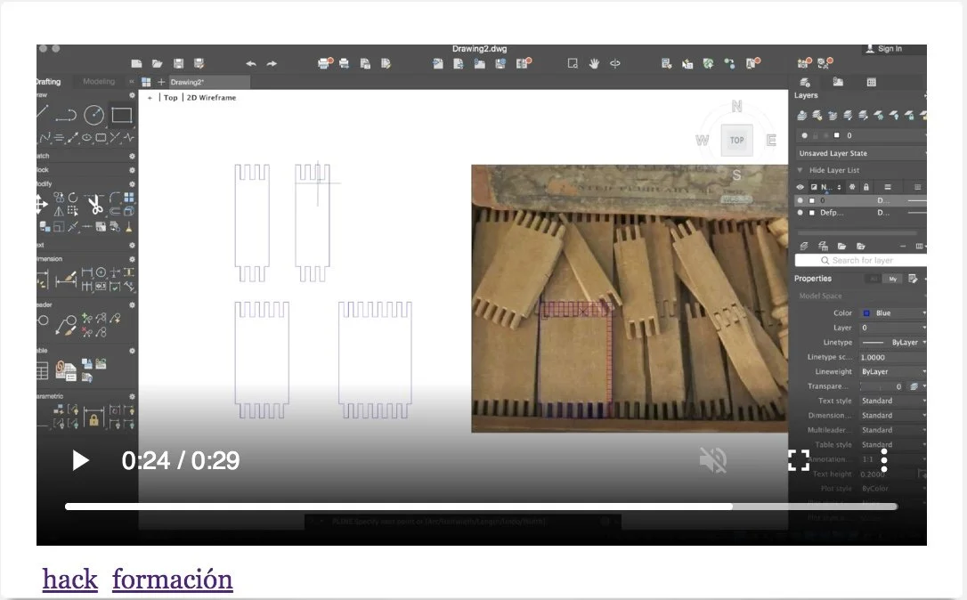Click the Redo arrow
Image resolution: width=967 pixels, height=600 pixels.
point(272,63)
